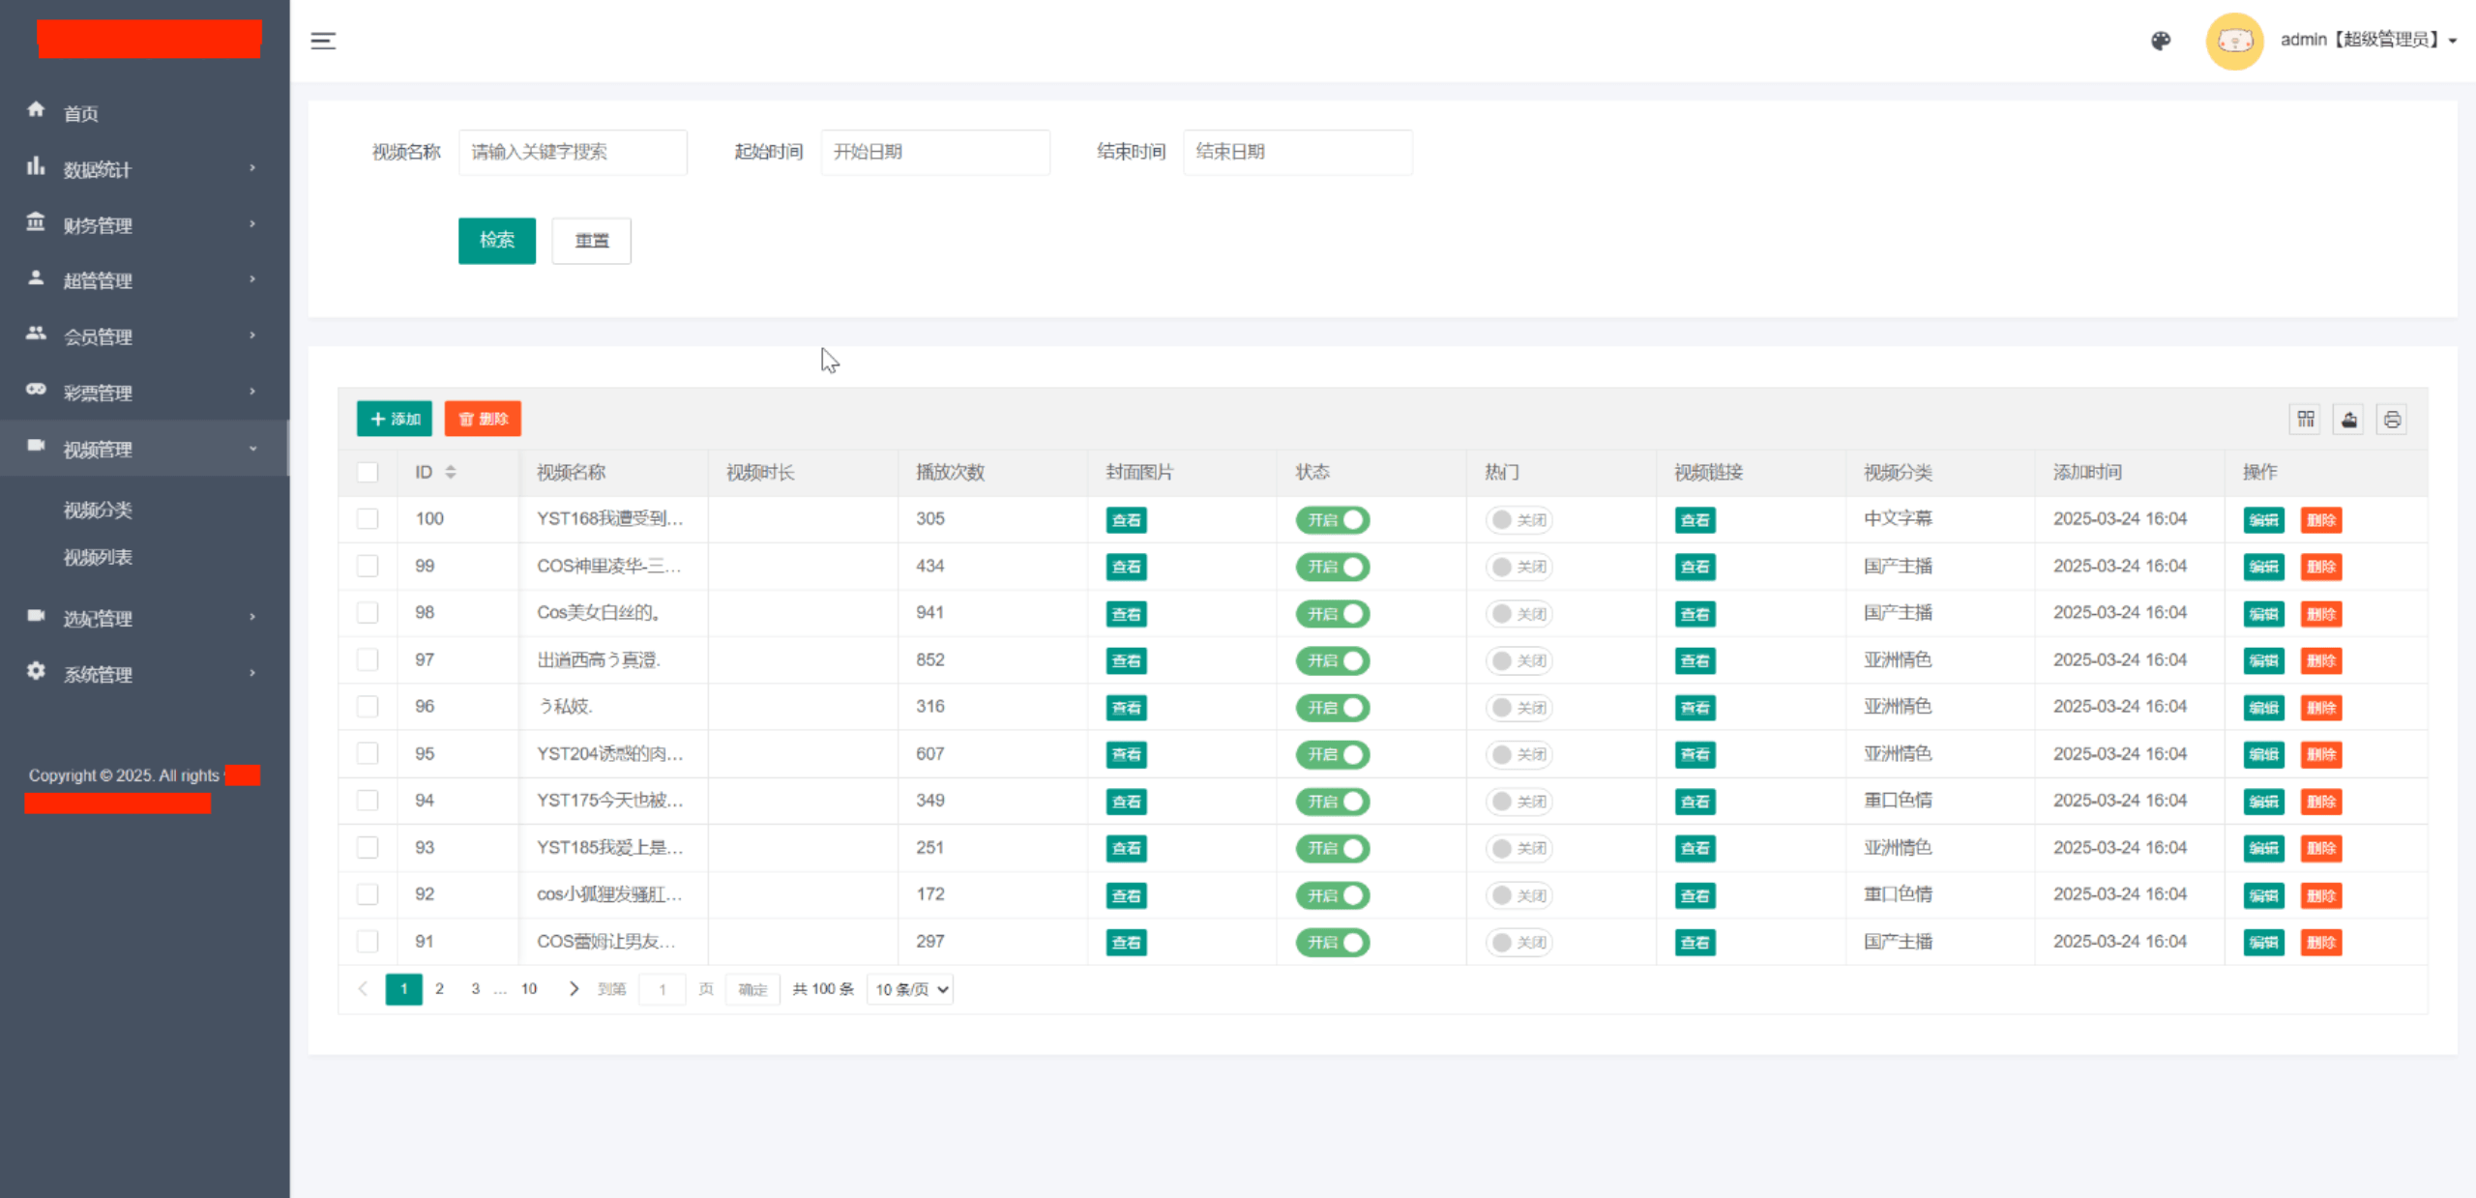The image size is (2476, 1198).
Task: Click the export table icon
Action: (2349, 419)
